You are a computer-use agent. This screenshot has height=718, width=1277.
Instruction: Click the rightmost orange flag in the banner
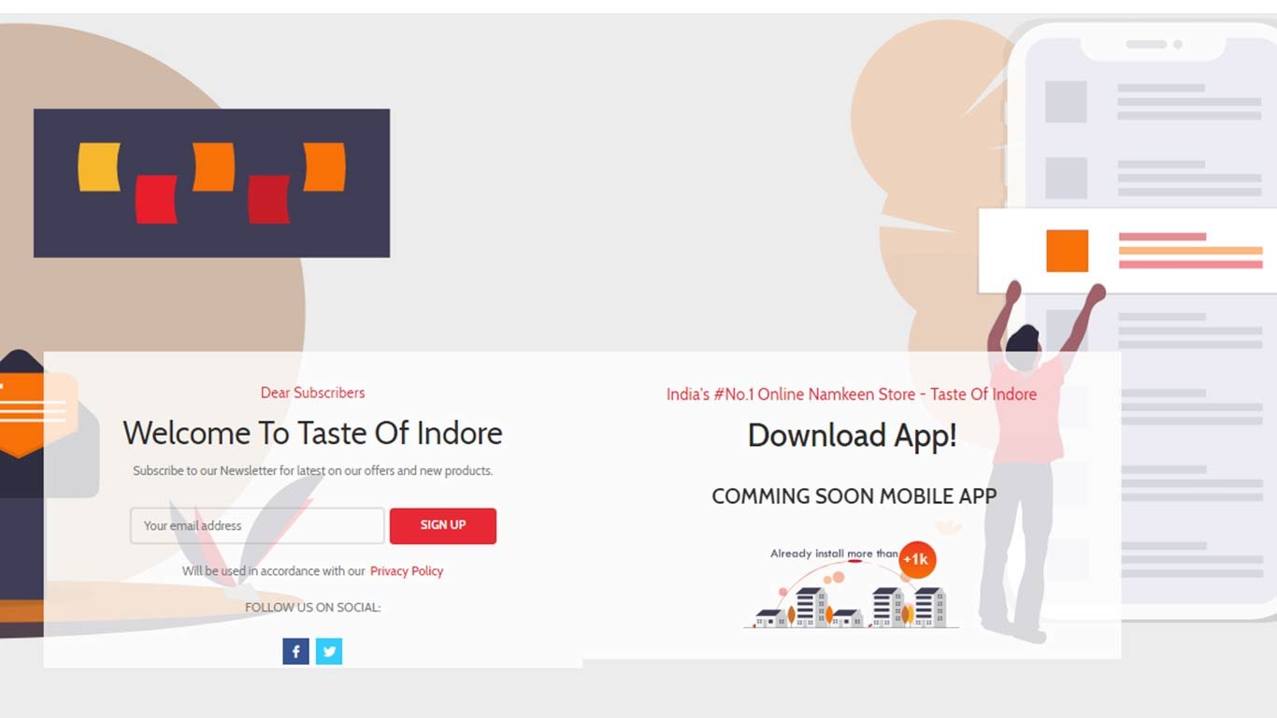[x=324, y=167]
